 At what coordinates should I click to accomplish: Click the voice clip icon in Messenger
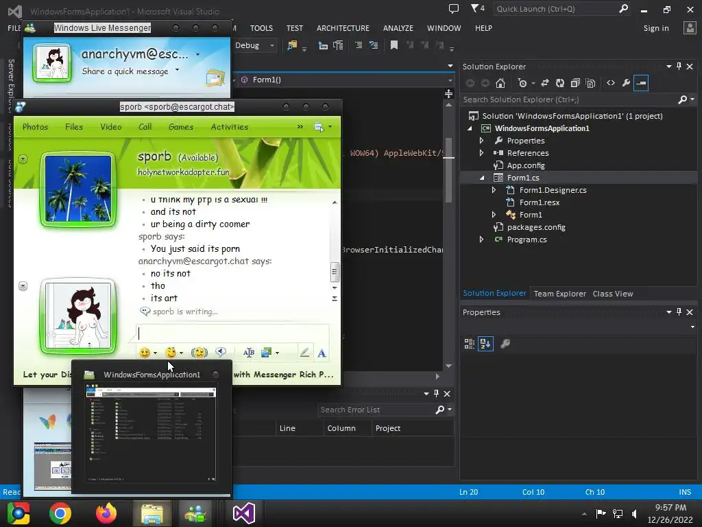(x=221, y=353)
